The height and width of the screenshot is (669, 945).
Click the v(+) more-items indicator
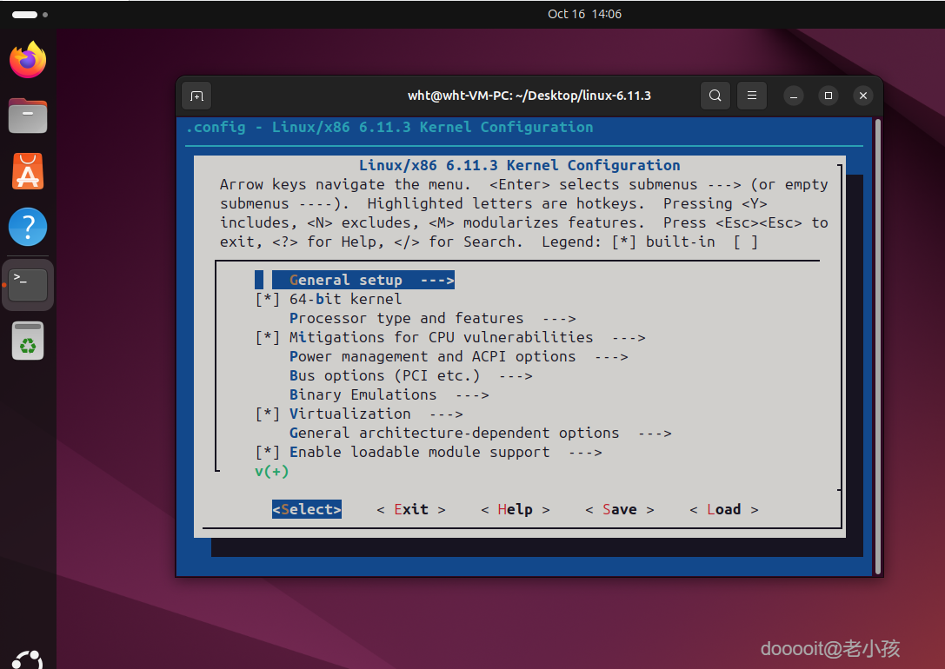(272, 472)
